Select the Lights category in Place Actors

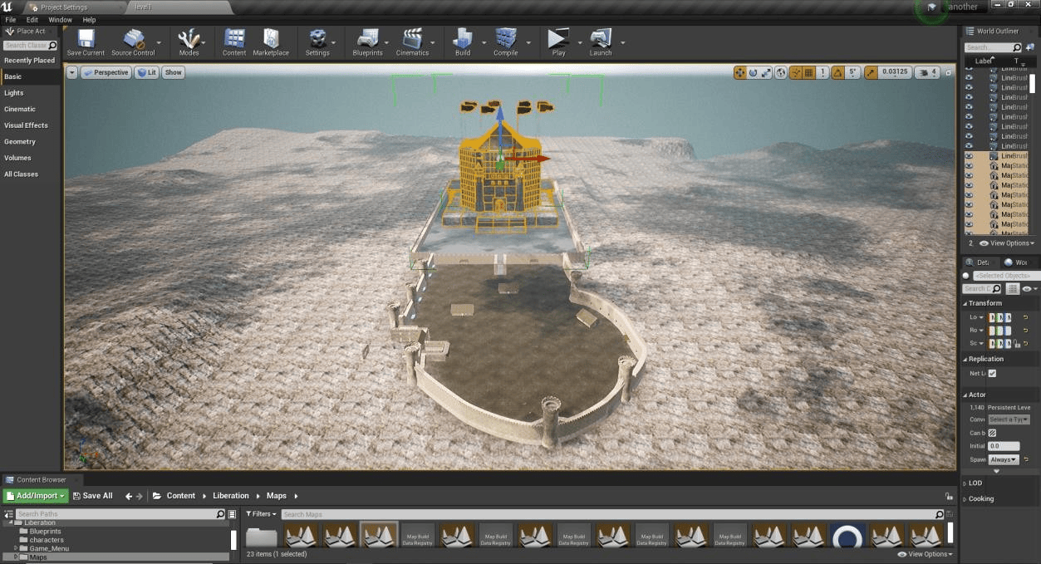(14, 93)
